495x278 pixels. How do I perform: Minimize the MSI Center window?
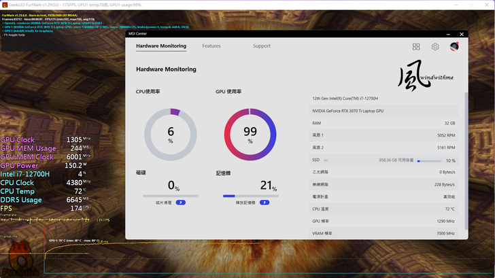(448, 34)
